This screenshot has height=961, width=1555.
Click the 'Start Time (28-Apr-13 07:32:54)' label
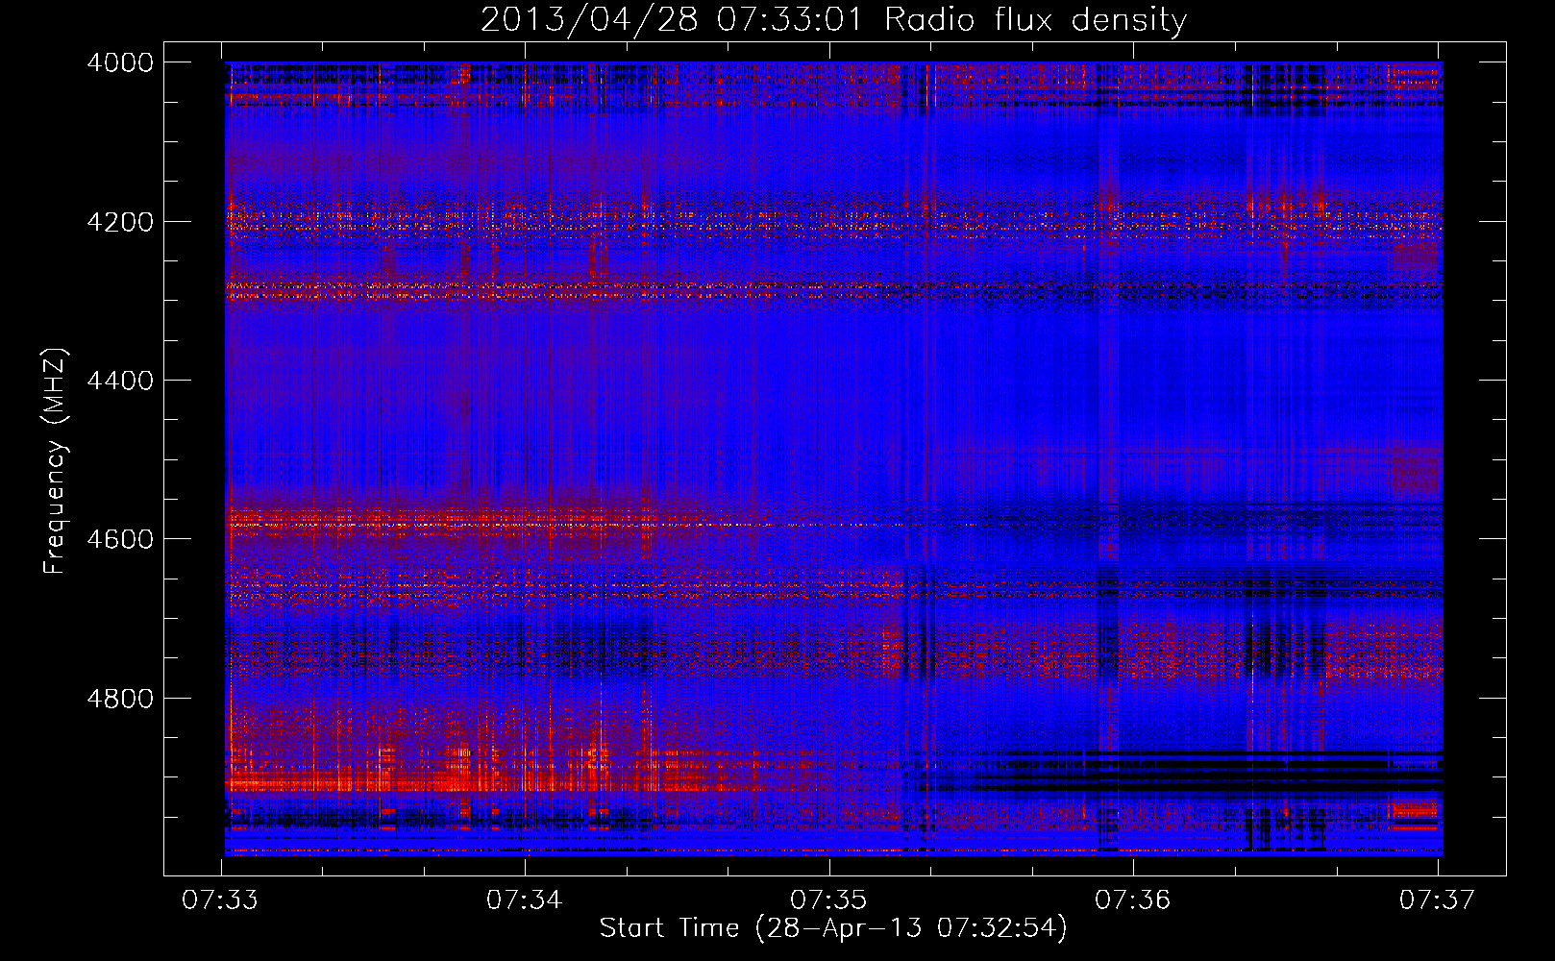pos(833,928)
